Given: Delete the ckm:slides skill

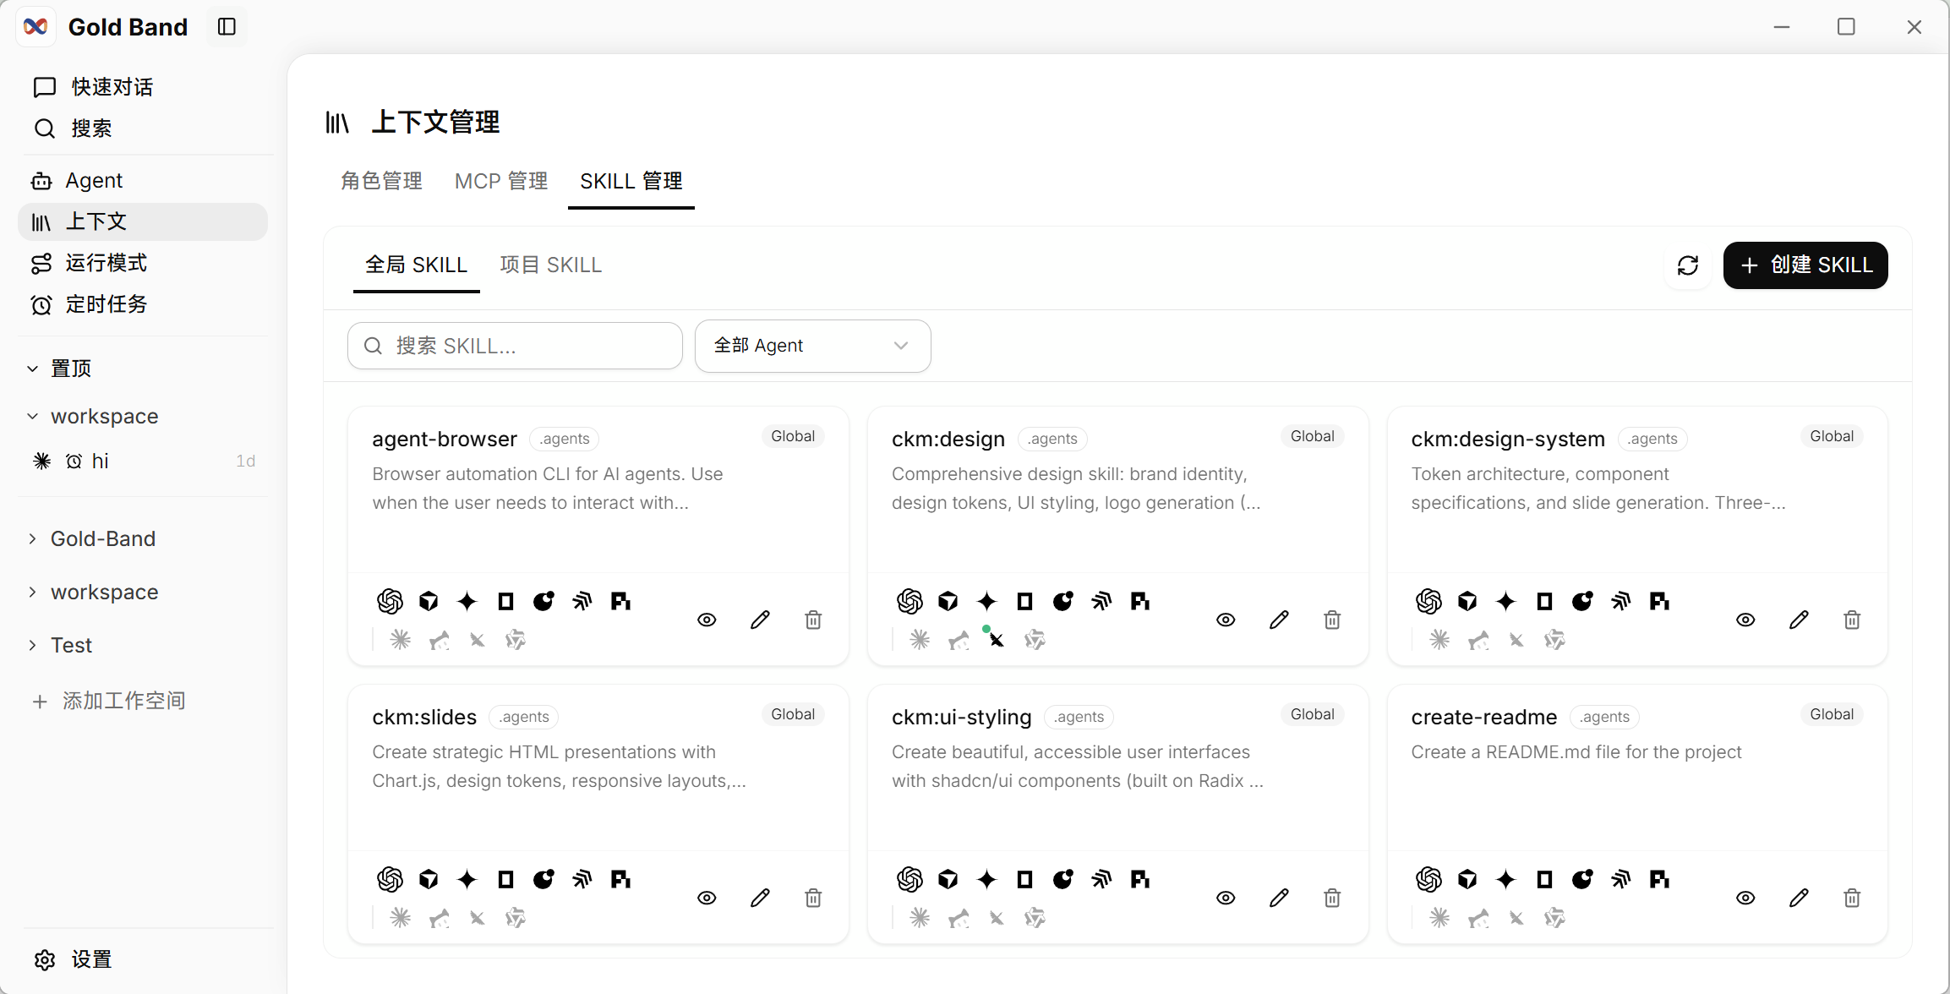Looking at the screenshot, I should [813, 898].
